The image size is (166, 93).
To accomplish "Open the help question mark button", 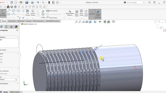I will click(154, 2).
